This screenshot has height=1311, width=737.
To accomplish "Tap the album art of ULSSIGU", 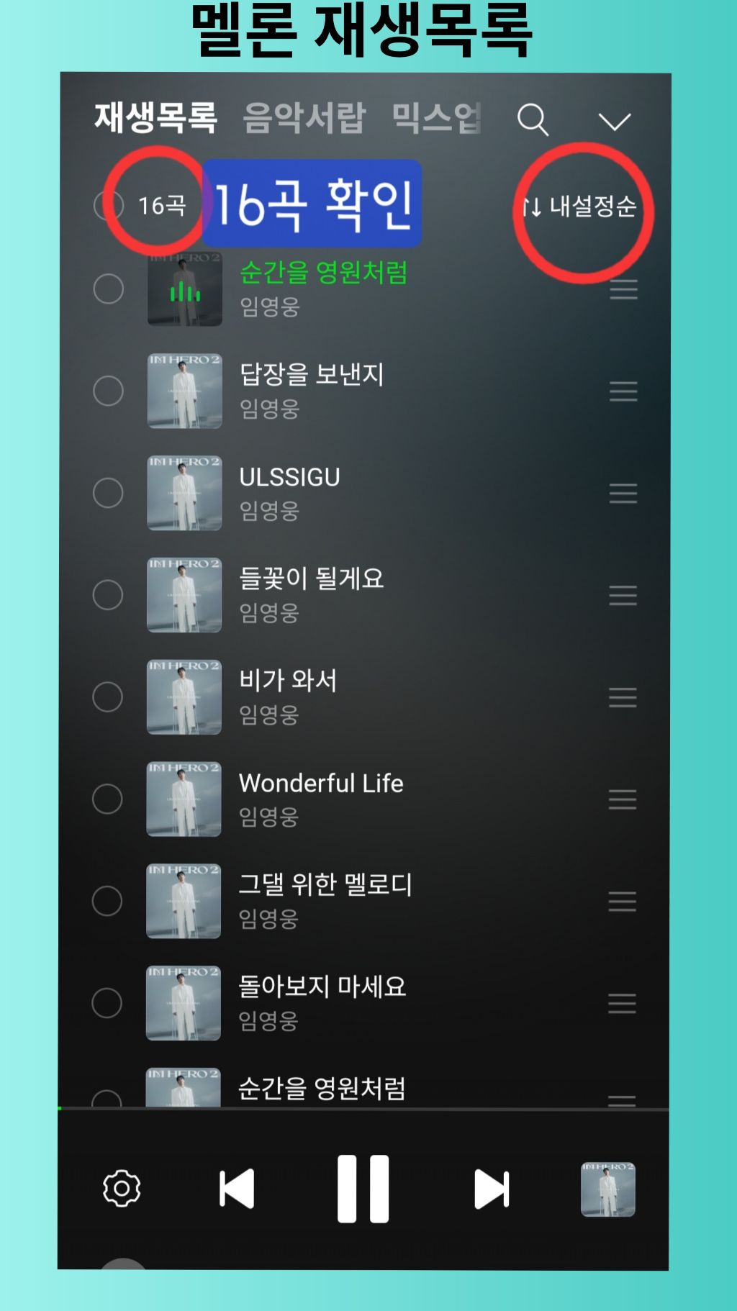I will click(185, 493).
